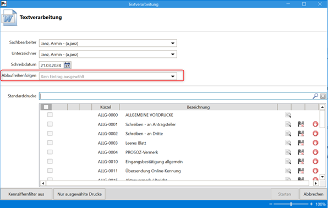Click save icon in ALLG-0011 row
The height and width of the screenshot is (208, 328).
point(301,171)
